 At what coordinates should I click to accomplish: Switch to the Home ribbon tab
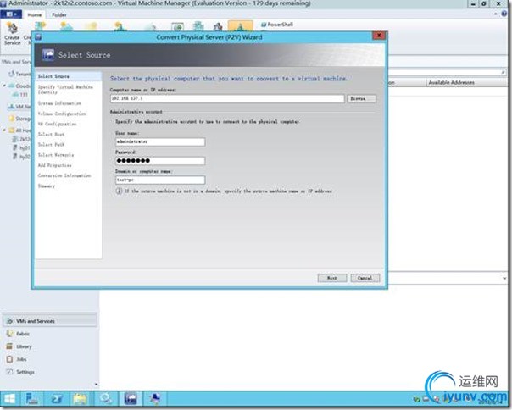34,14
